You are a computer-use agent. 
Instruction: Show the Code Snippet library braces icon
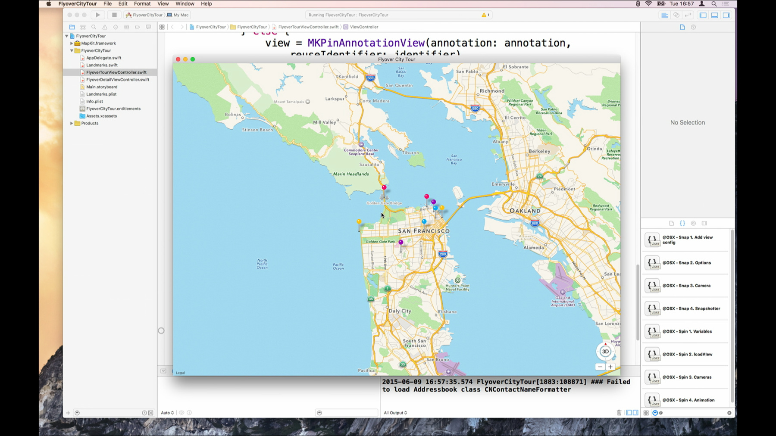coord(682,223)
